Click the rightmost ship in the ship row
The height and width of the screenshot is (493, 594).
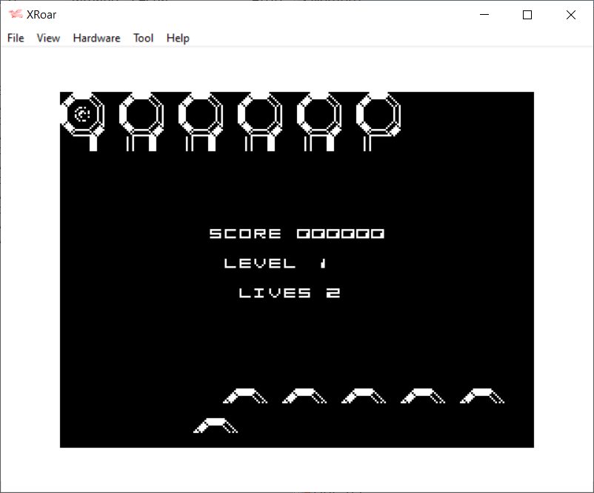481,396
